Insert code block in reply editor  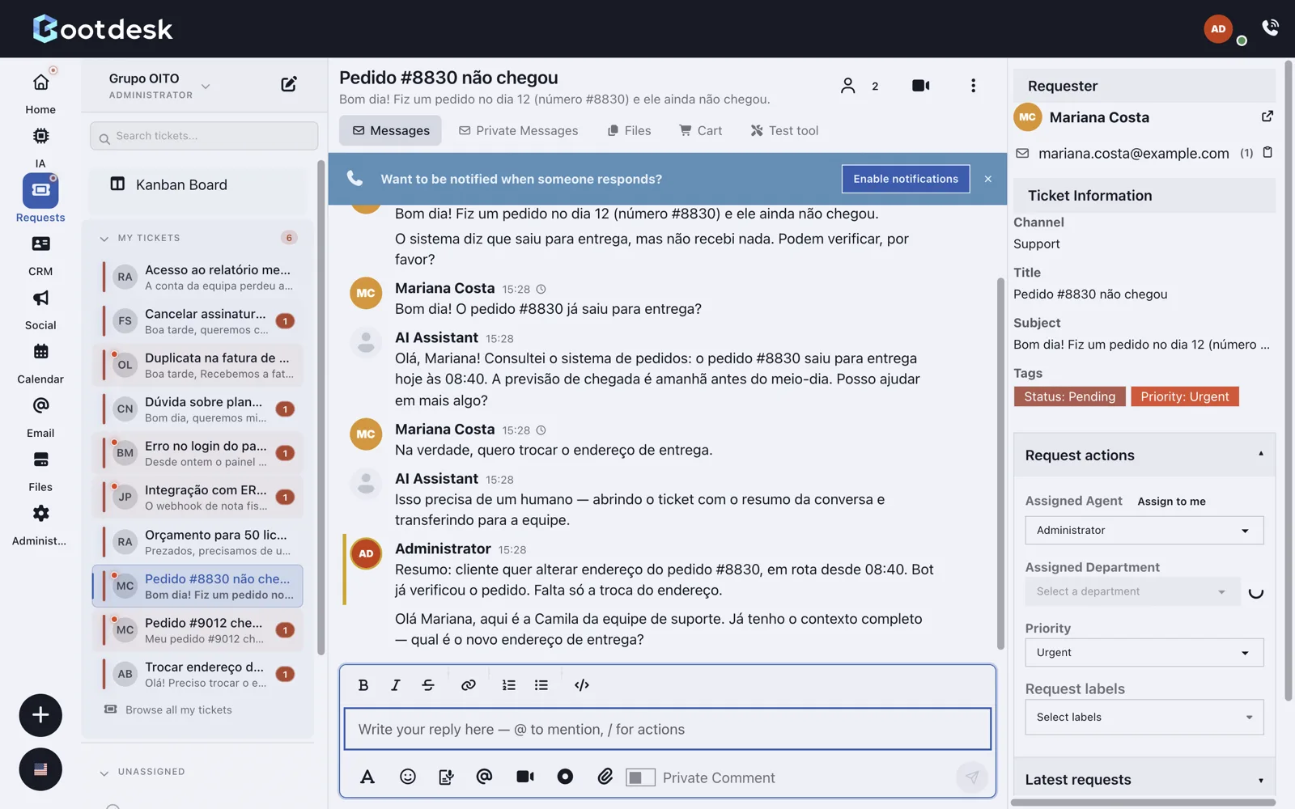(582, 685)
